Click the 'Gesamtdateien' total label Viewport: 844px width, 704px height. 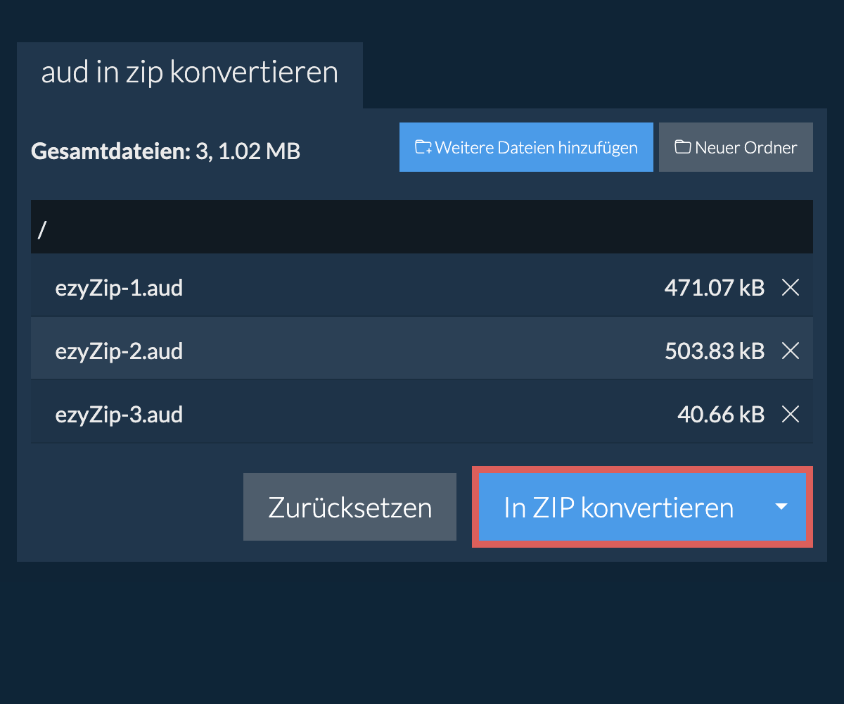(110, 151)
